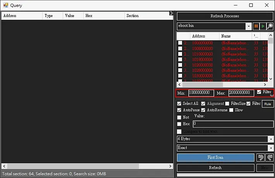Screen dimensions: 275x178
Task: Check the section row with address 1020000000
Action: [x=180, y=65]
